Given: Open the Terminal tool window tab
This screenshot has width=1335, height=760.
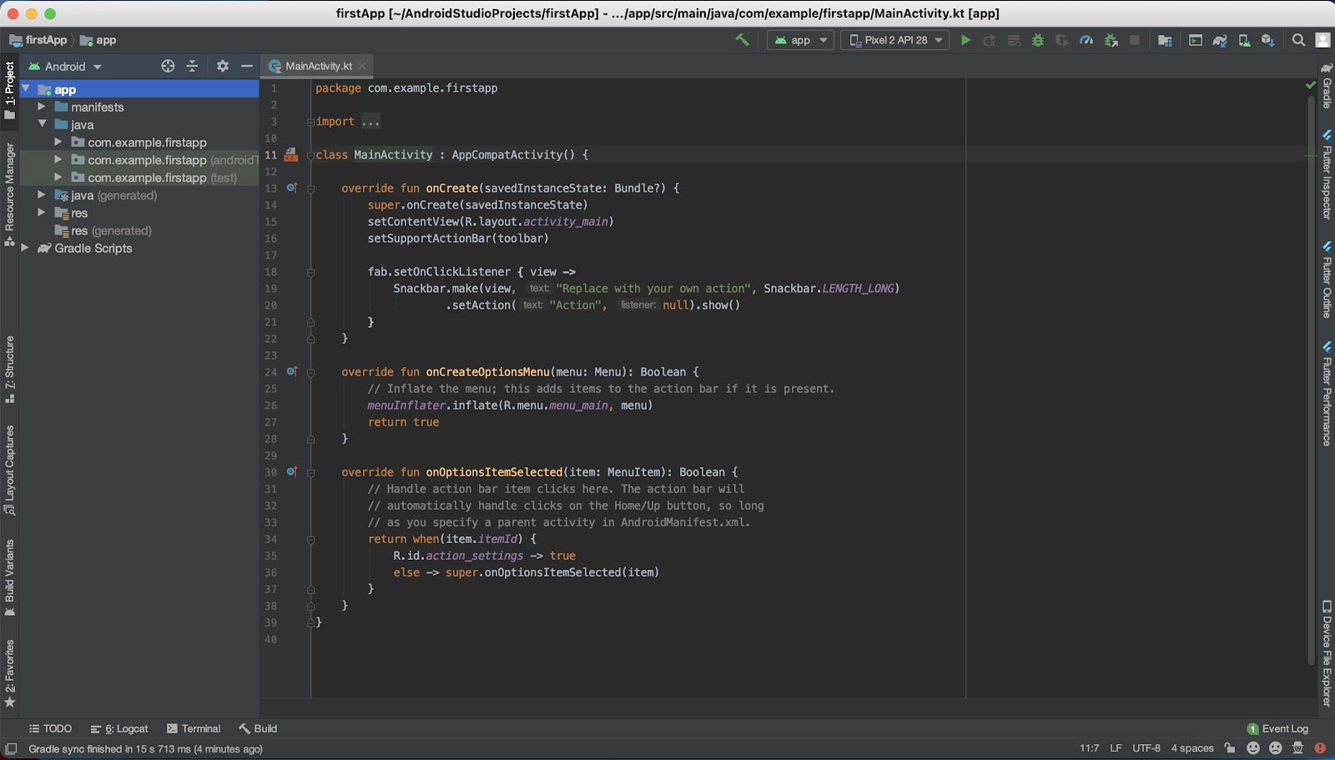Looking at the screenshot, I should point(194,728).
